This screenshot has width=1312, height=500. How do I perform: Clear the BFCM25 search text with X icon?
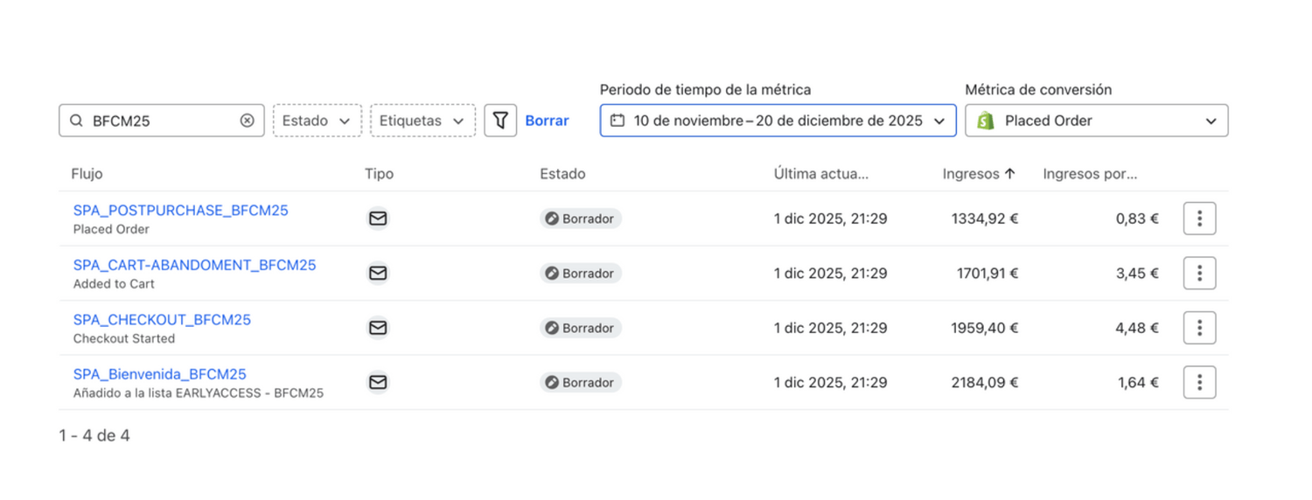tap(248, 121)
